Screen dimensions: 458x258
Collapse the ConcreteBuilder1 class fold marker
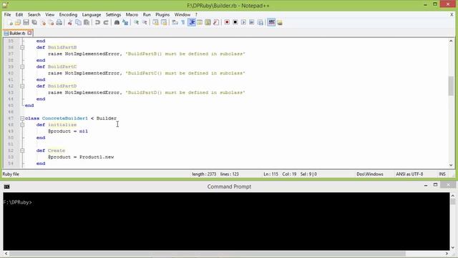pos(22,118)
